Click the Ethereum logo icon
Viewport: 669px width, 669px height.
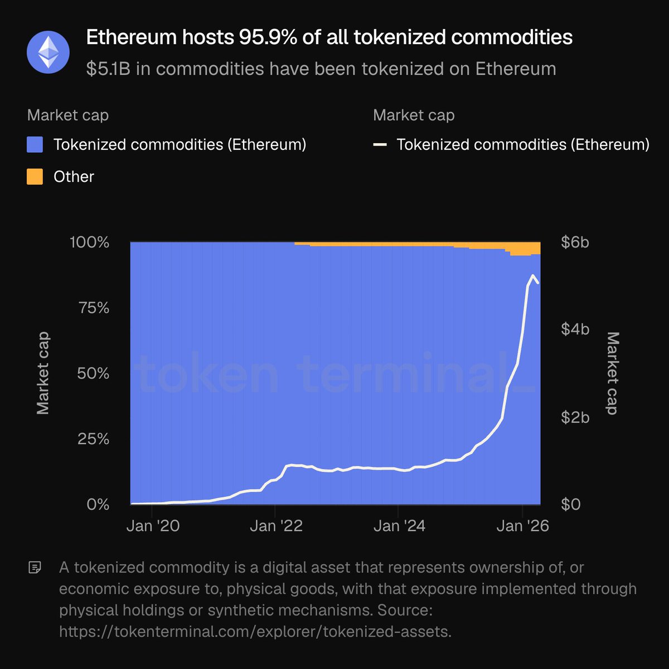(49, 53)
